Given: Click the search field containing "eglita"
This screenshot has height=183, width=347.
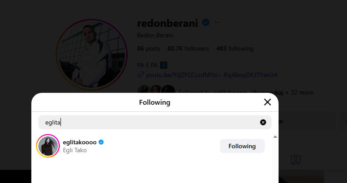Looking at the screenshot, I should (150, 122).
